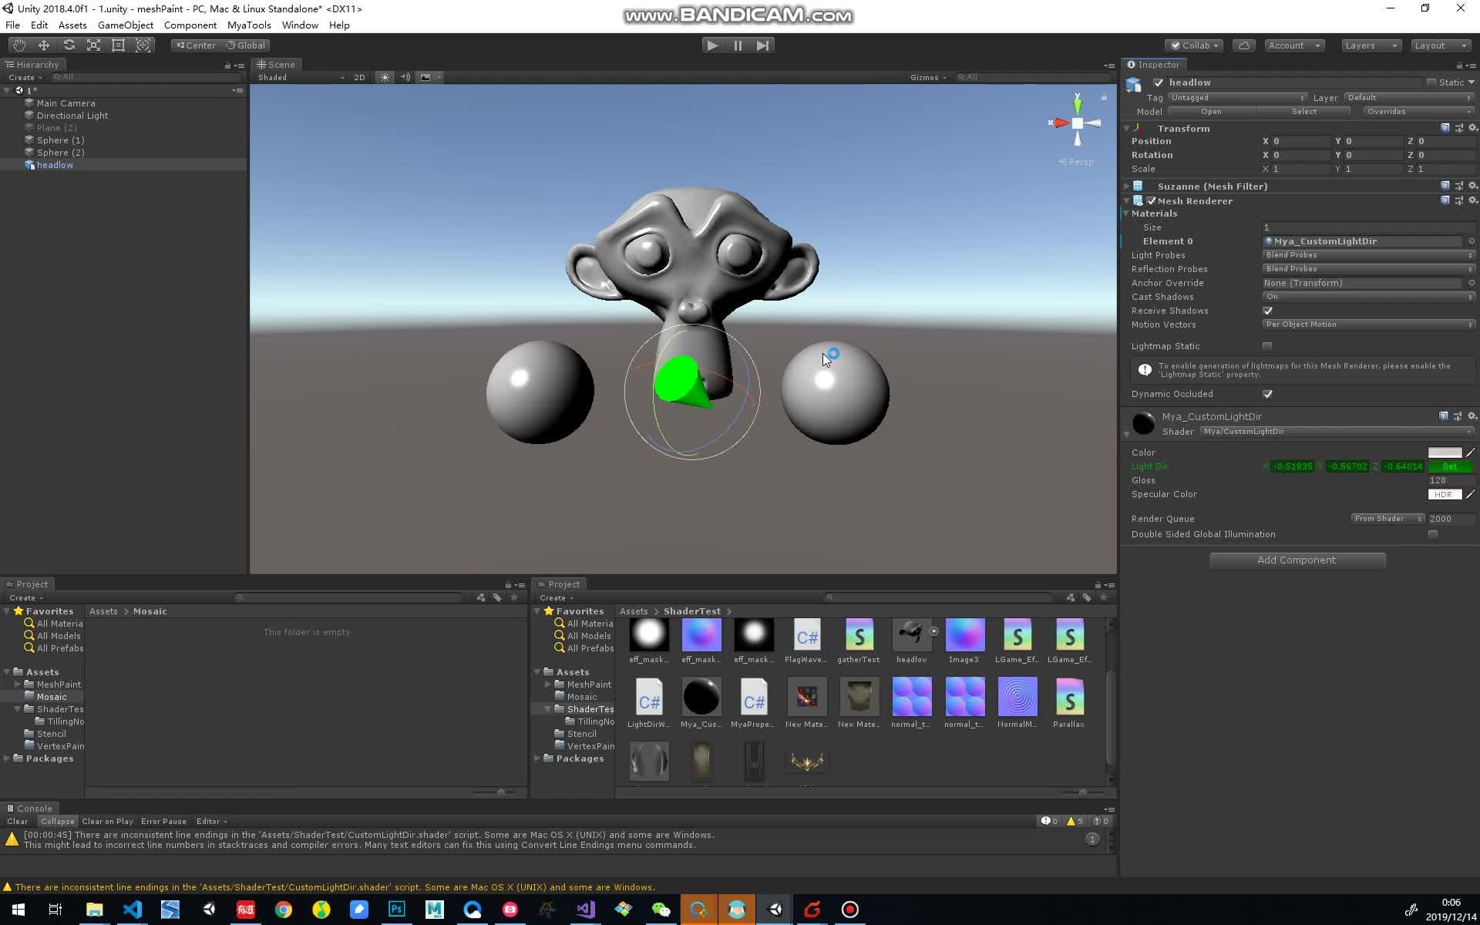Open the Render Queue From Shader dropdown
Viewport: 1480px width, 925px height.
(x=1386, y=518)
